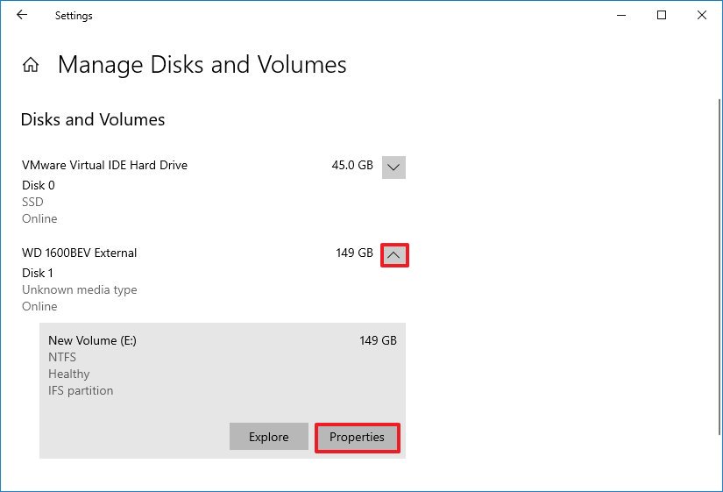This screenshot has width=723, height=492.
Task: Go back with the Settings back arrow
Action: tap(22, 15)
